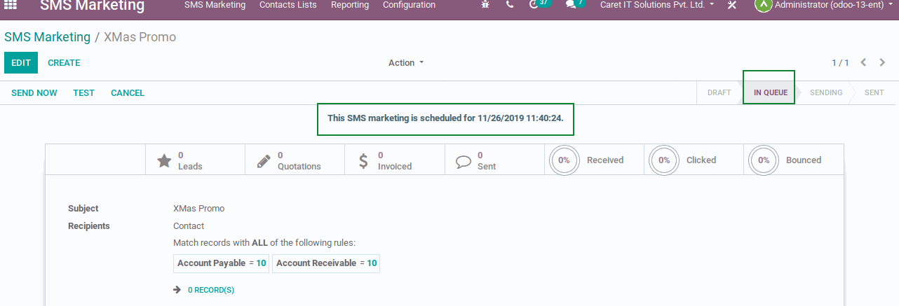Click the 1 / 1 pager counter
The height and width of the screenshot is (306, 899).
coord(840,63)
